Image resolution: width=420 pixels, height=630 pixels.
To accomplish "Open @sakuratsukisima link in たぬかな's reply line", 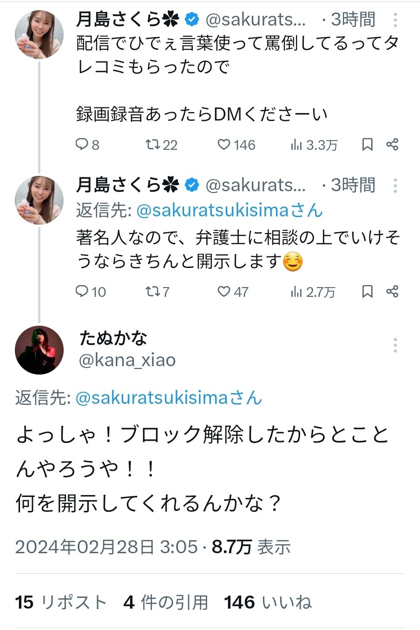I will click(x=169, y=398).
